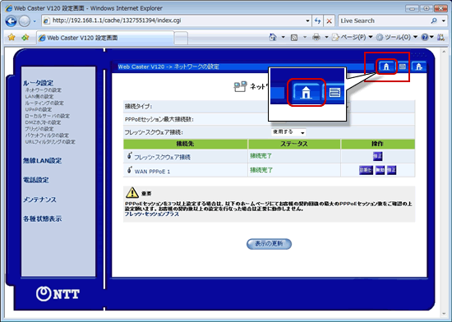The width and height of the screenshot is (452, 322).
Task: Click the disconnect button in WAN PPPoE 1 row
Action: point(366,170)
